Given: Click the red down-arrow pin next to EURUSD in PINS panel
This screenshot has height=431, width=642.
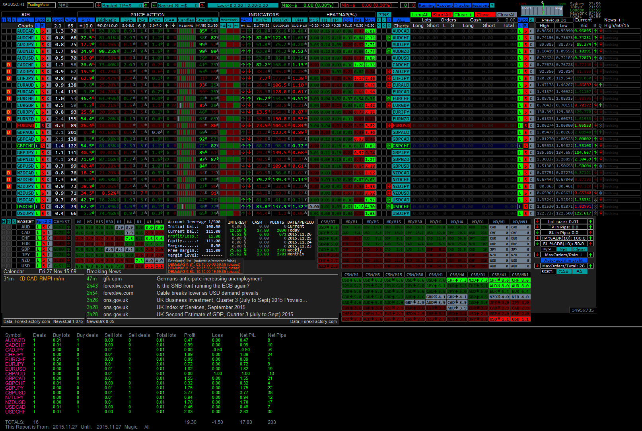Looking at the screenshot, I should 389,126.
